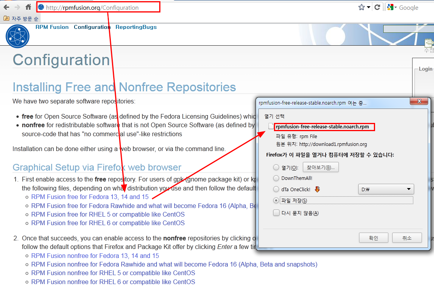The height and width of the screenshot is (288, 434).
Task: Select the dTa OneClick! radio option
Action: (x=276, y=189)
